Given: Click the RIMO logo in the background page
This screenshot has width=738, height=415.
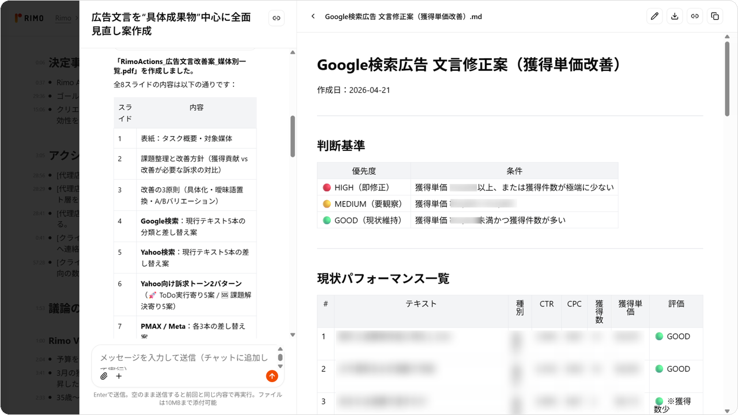Looking at the screenshot, I should click(29, 18).
